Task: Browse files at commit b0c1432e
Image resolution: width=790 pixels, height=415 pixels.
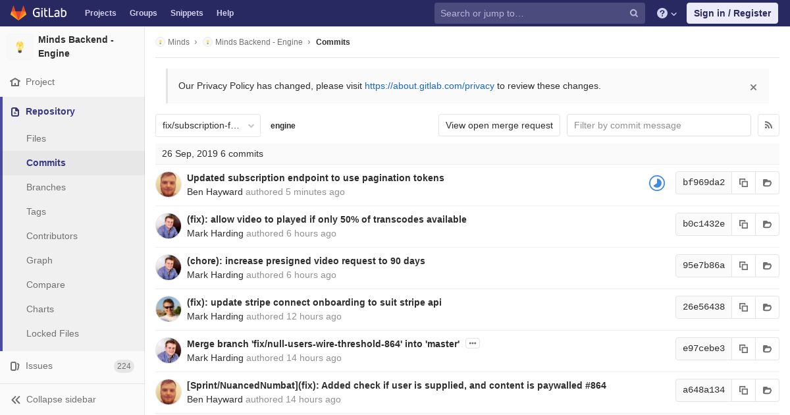Action: click(767, 225)
